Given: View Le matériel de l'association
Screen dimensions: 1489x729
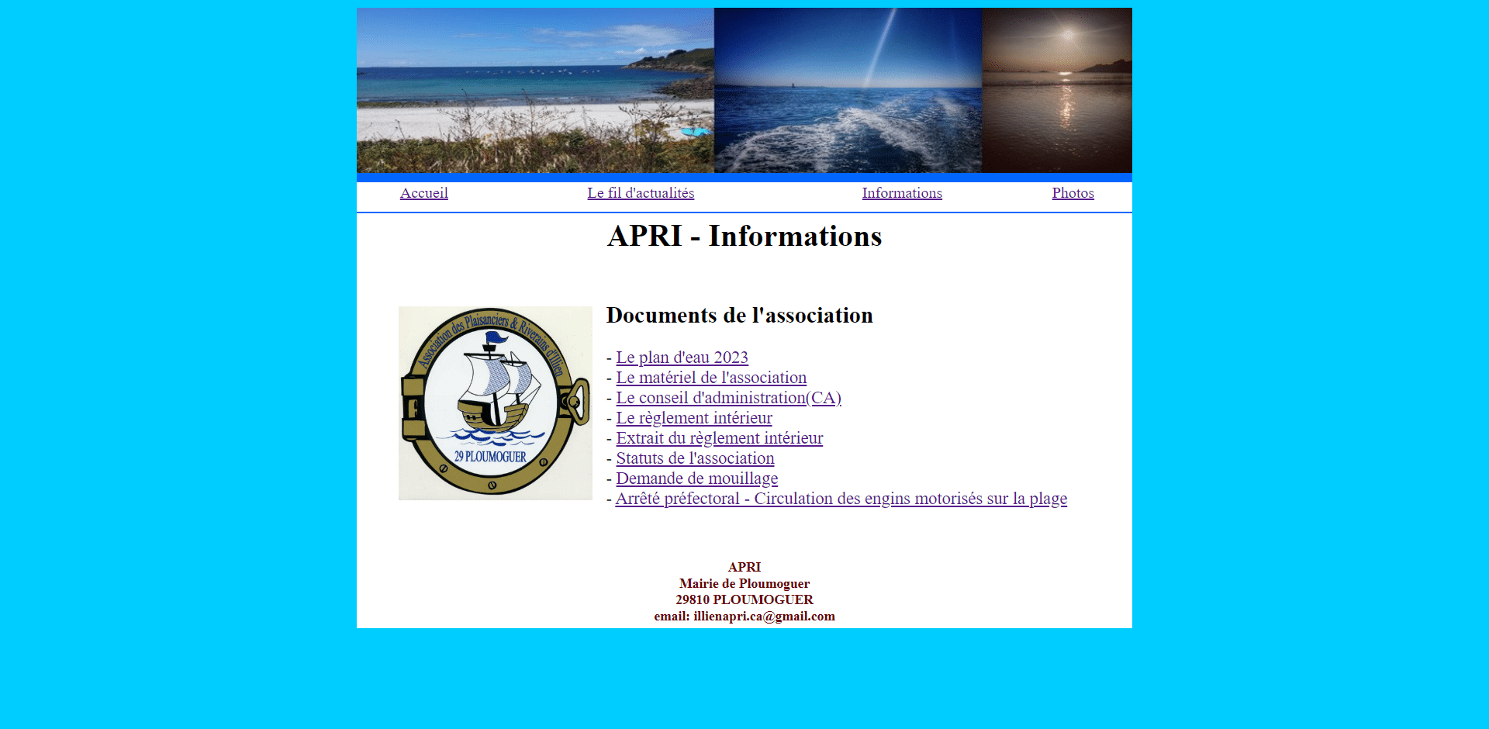Looking at the screenshot, I should pyautogui.click(x=711, y=378).
